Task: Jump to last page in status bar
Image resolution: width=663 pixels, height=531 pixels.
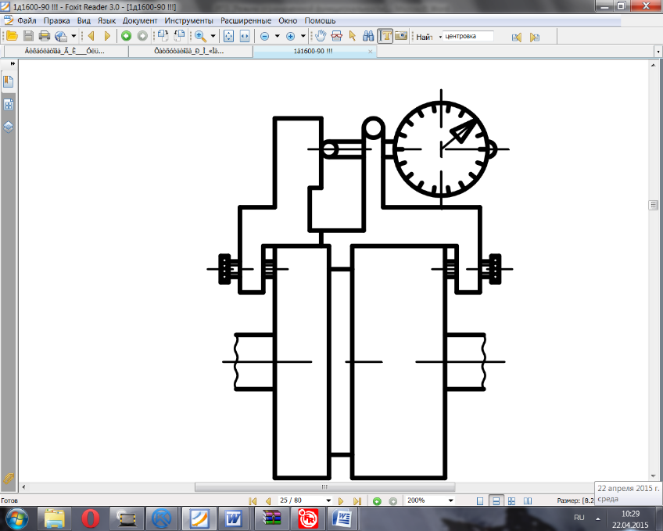Action: coord(357,501)
